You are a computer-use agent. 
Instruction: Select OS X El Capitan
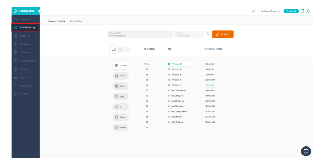(x=176, y=122)
